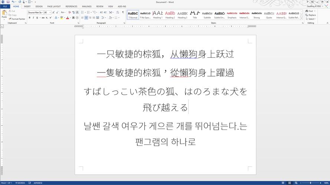
Task: Click the JAPANESE language indicator
Action: point(38,183)
